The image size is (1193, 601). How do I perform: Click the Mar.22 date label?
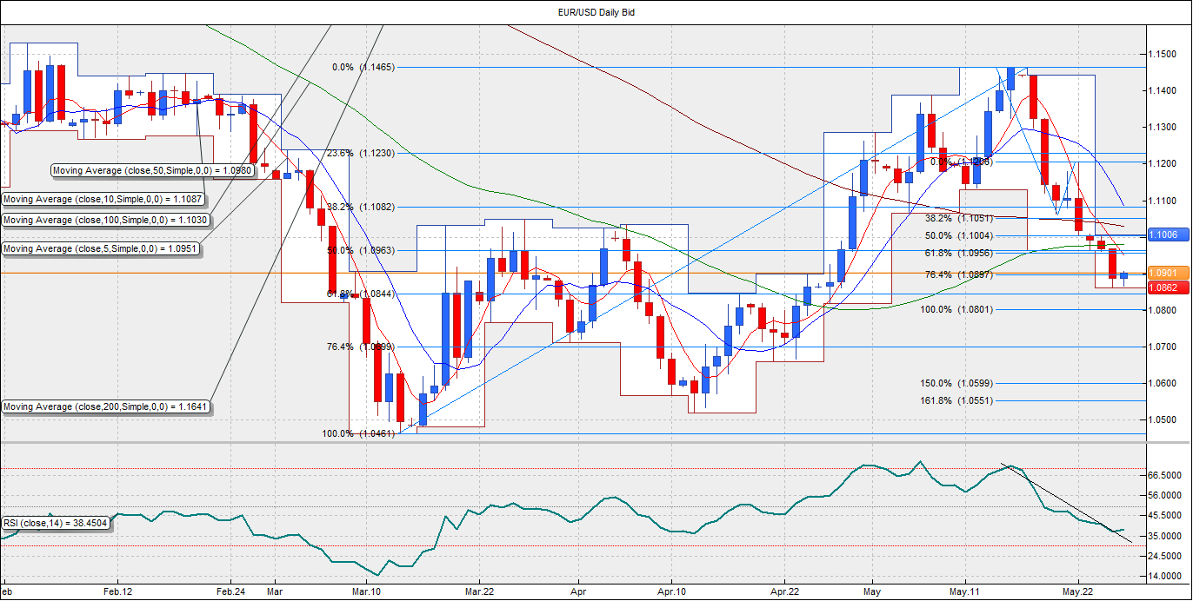tap(479, 591)
